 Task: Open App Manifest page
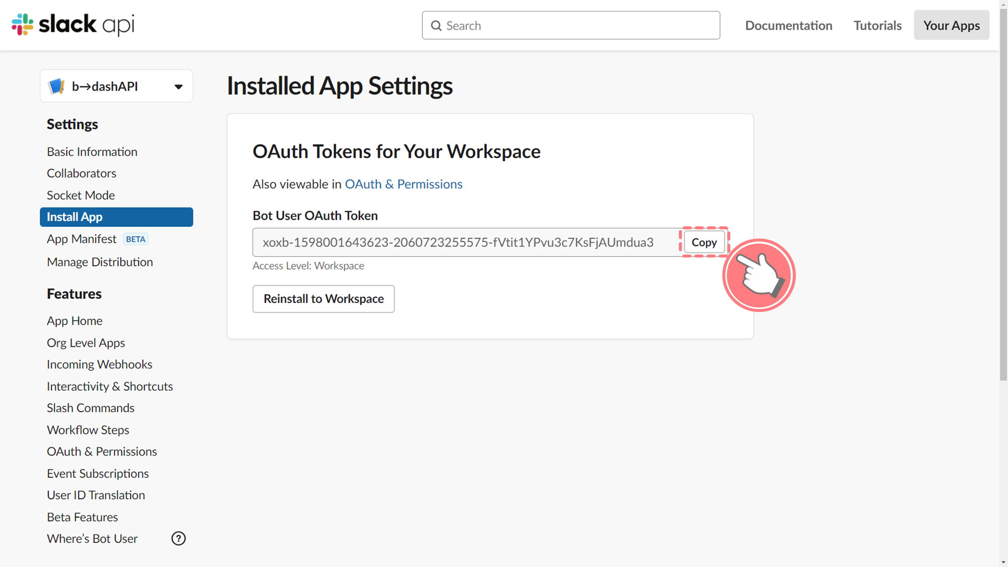(x=82, y=239)
